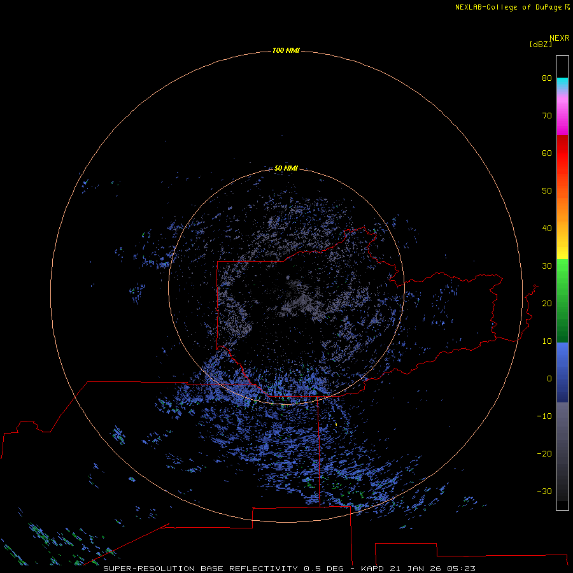Click the 05:23 timestamp text
The width and height of the screenshot is (573, 573).
coord(461,569)
